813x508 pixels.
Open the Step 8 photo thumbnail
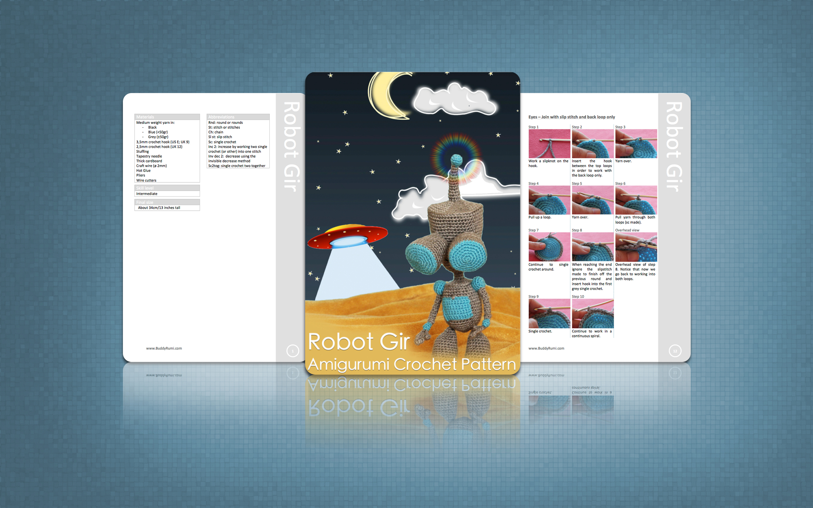pyautogui.click(x=593, y=247)
